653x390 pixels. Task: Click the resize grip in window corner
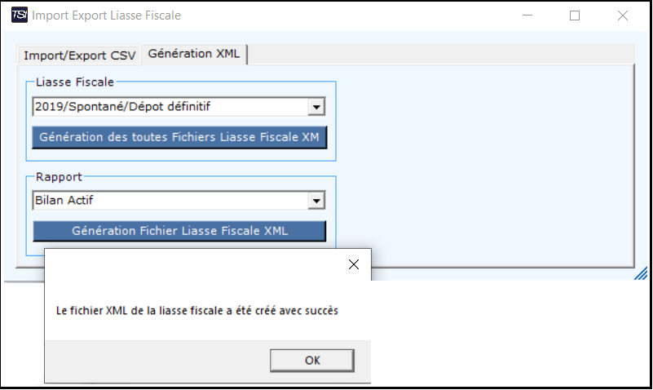pyautogui.click(x=642, y=274)
